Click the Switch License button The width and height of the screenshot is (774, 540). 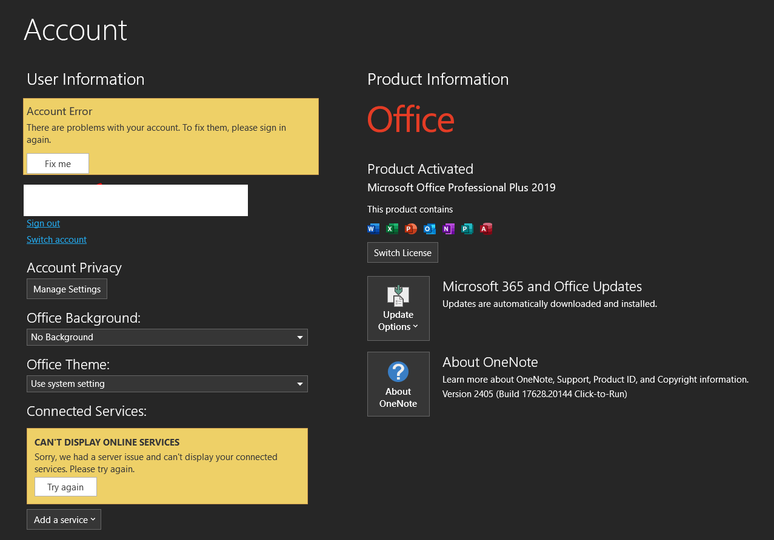402,252
